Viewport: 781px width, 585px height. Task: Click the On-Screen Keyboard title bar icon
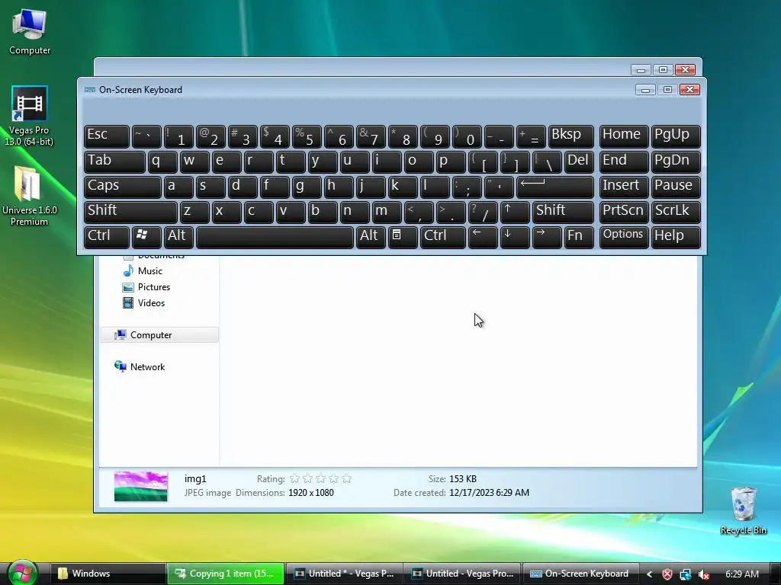[90, 90]
